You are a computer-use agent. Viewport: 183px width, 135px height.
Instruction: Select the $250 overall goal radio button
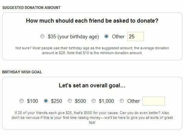click(46, 101)
